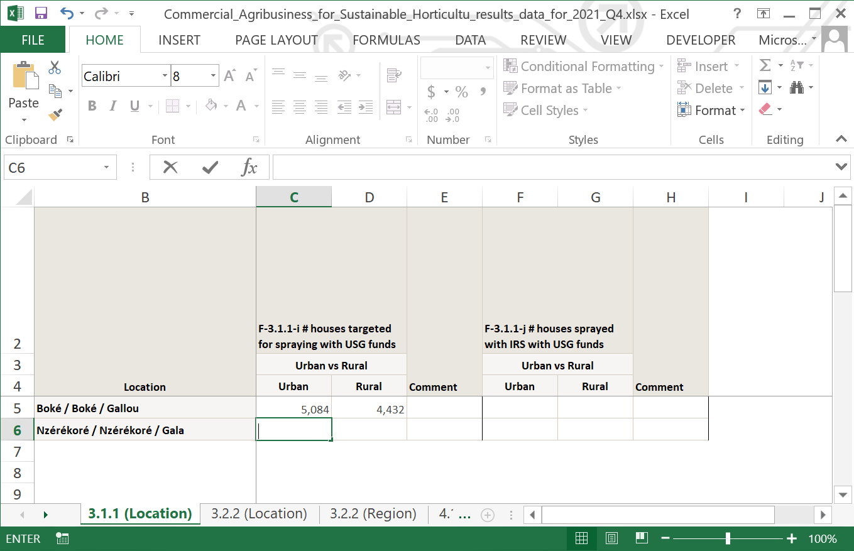Click the Format cells button
854x551 pixels.
point(711,111)
